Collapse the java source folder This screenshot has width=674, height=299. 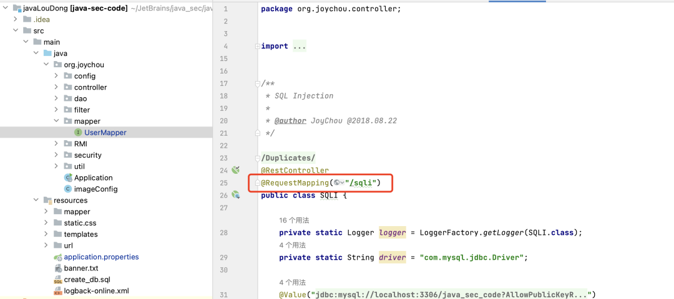pyautogui.click(x=36, y=53)
